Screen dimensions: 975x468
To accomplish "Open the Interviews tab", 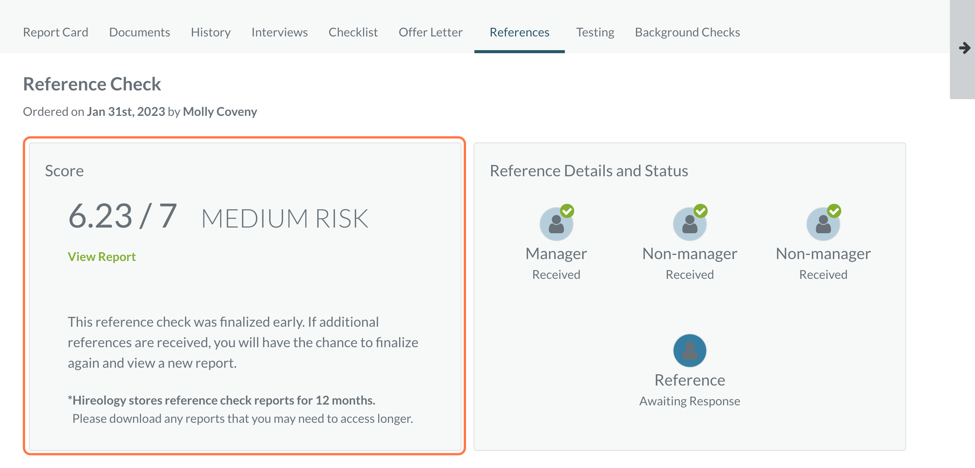I will [x=279, y=32].
